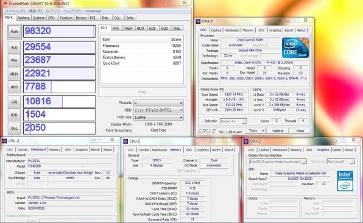Switch to the Info tab in CrystalMark

click(129, 18)
